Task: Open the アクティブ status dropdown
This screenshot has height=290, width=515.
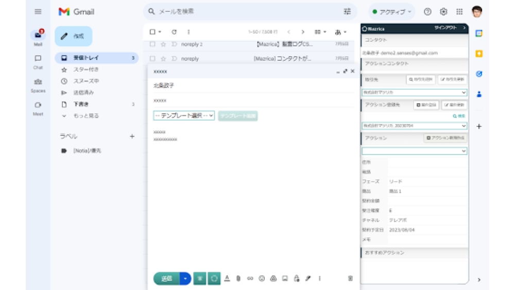Action: [x=391, y=12]
